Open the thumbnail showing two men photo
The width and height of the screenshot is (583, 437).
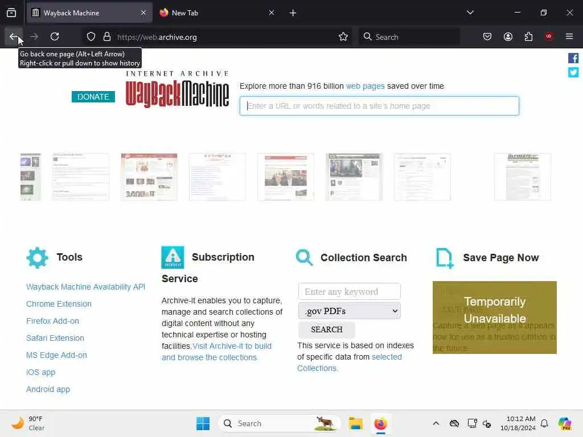click(x=286, y=177)
